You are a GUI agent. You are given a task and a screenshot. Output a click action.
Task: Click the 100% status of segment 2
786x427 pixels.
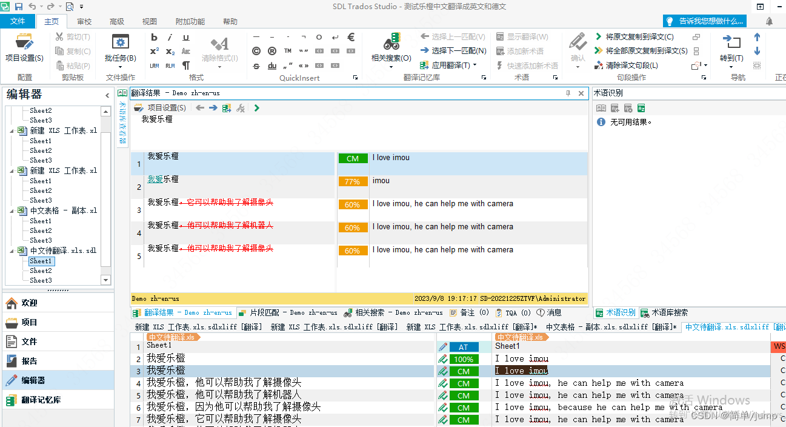(x=464, y=359)
